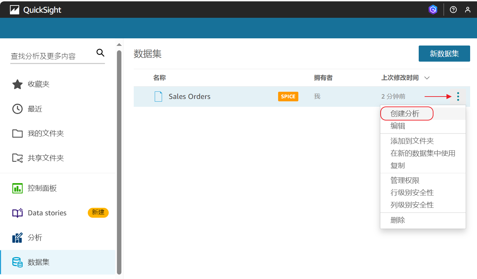This screenshot has width=477, height=279.
Task: Go to Data stories section
Action: click(x=47, y=213)
